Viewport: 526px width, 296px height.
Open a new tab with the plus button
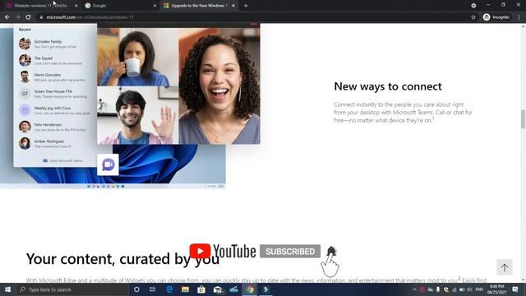pos(246,6)
